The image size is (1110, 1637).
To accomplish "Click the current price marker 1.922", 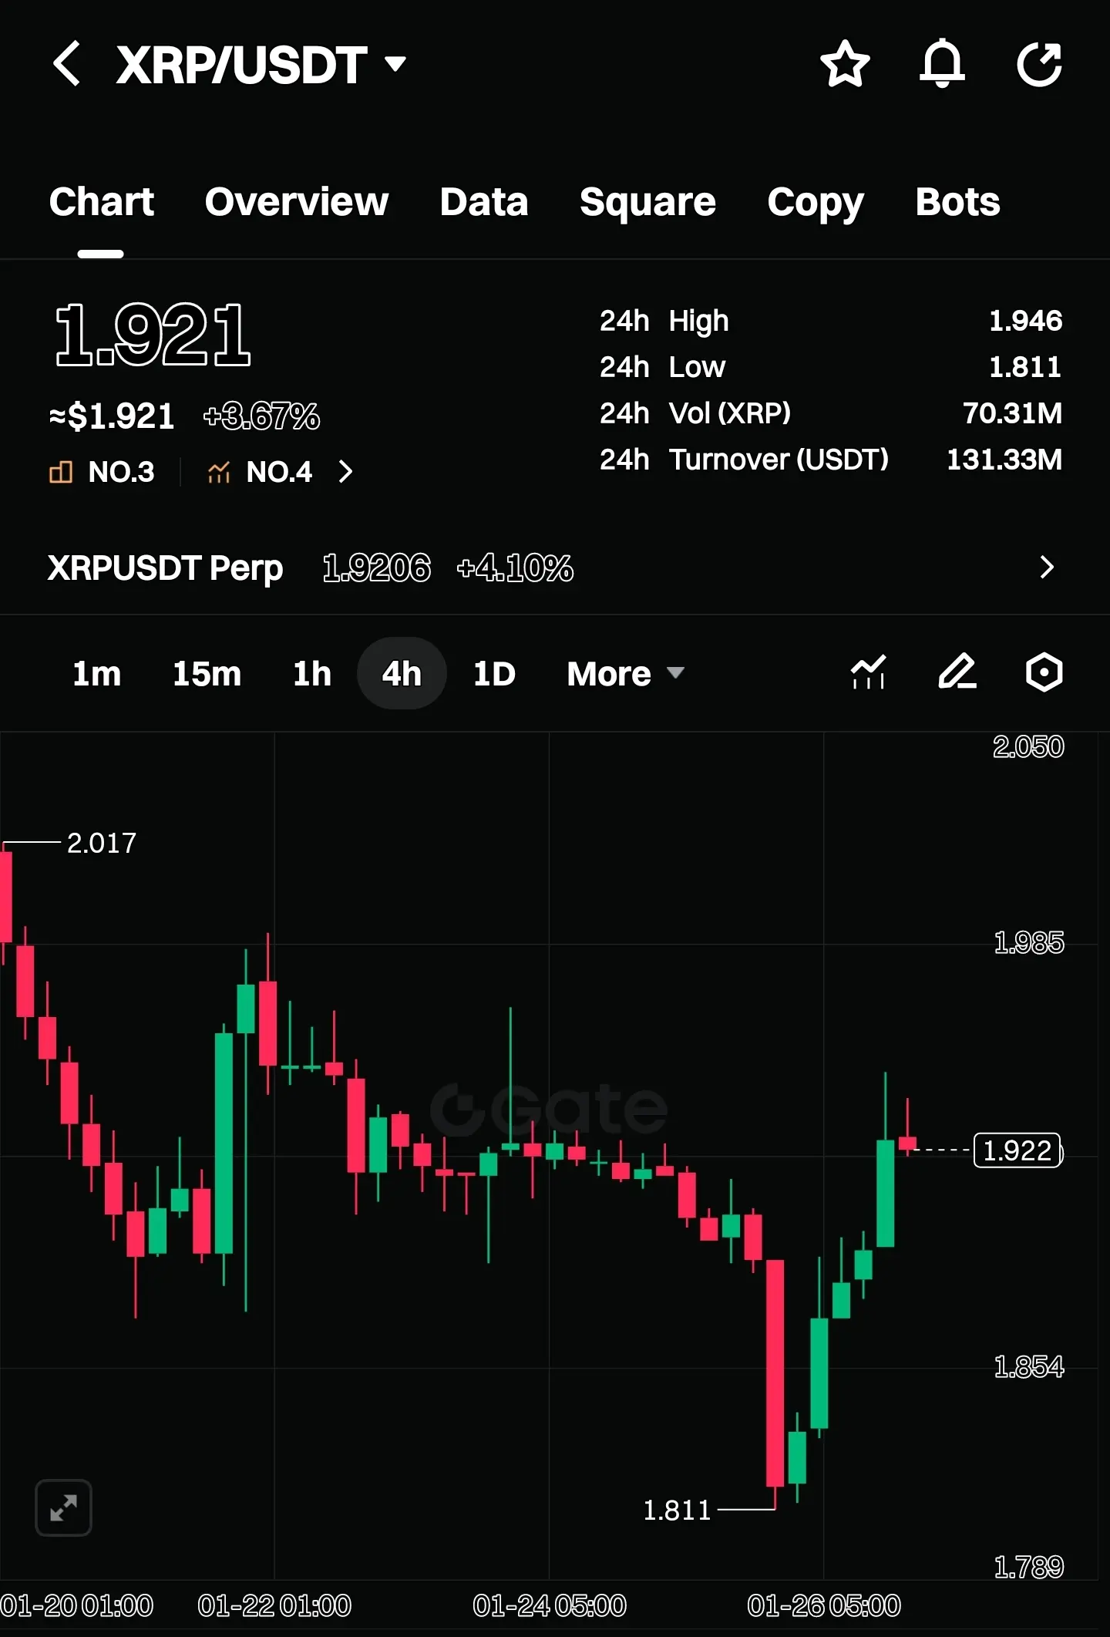I will click(x=1017, y=1150).
